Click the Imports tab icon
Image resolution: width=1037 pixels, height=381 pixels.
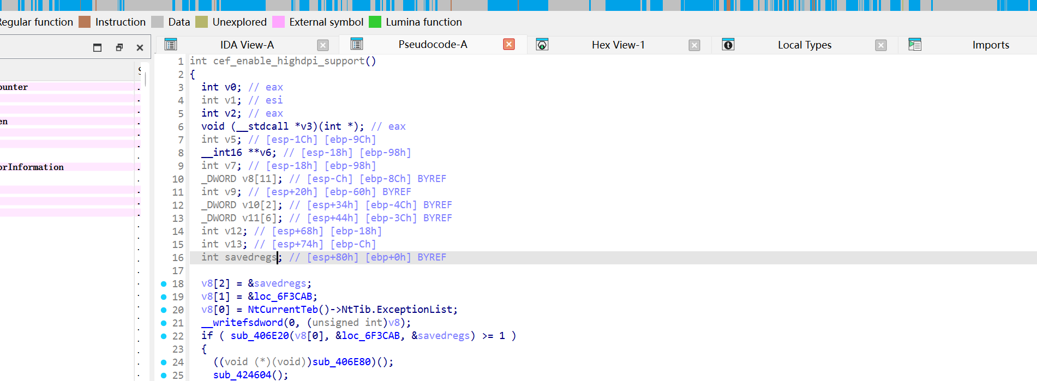(x=915, y=45)
